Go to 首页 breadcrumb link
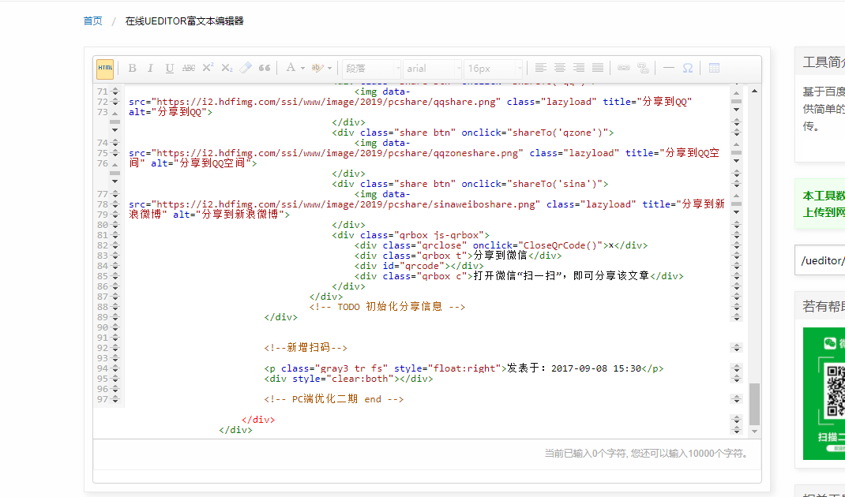The image size is (845, 497). tap(92, 21)
